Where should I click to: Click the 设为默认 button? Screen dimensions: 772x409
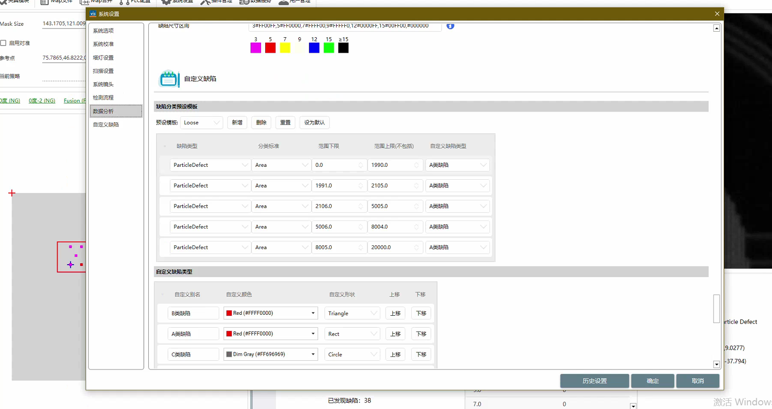coord(314,123)
